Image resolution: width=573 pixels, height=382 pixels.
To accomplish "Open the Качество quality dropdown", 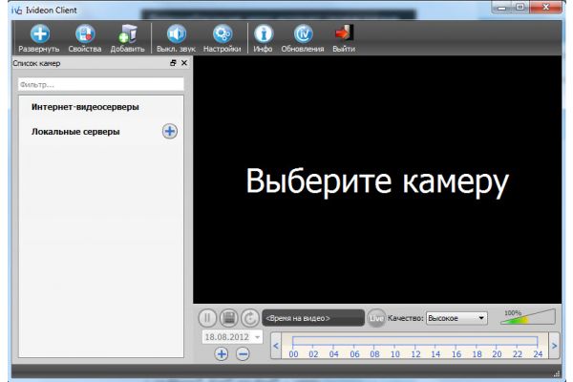I will coord(456,318).
